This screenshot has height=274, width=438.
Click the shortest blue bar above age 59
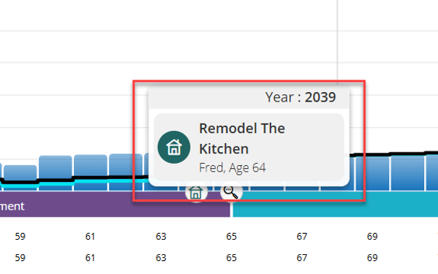(20, 178)
